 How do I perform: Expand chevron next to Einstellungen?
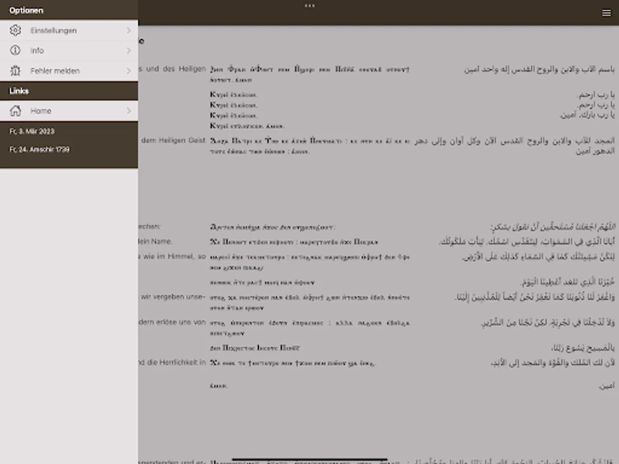tap(129, 30)
